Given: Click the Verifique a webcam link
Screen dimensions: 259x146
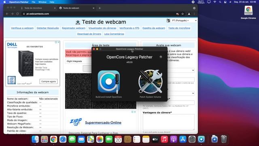Looking at the screenshot, I should (22, 28).
